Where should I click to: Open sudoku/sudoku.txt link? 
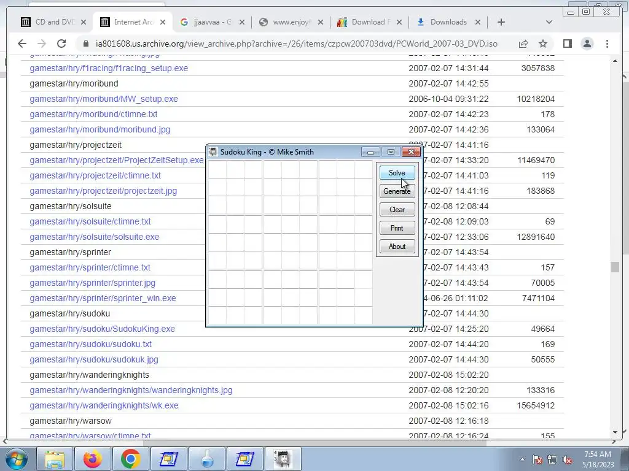[91, 345]
